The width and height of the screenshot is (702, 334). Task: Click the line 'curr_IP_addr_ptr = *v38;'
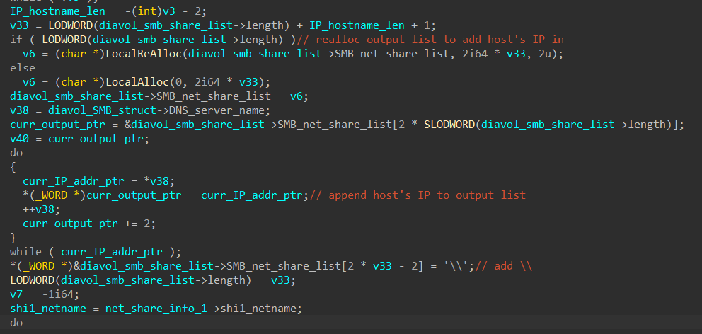point(98,181)
